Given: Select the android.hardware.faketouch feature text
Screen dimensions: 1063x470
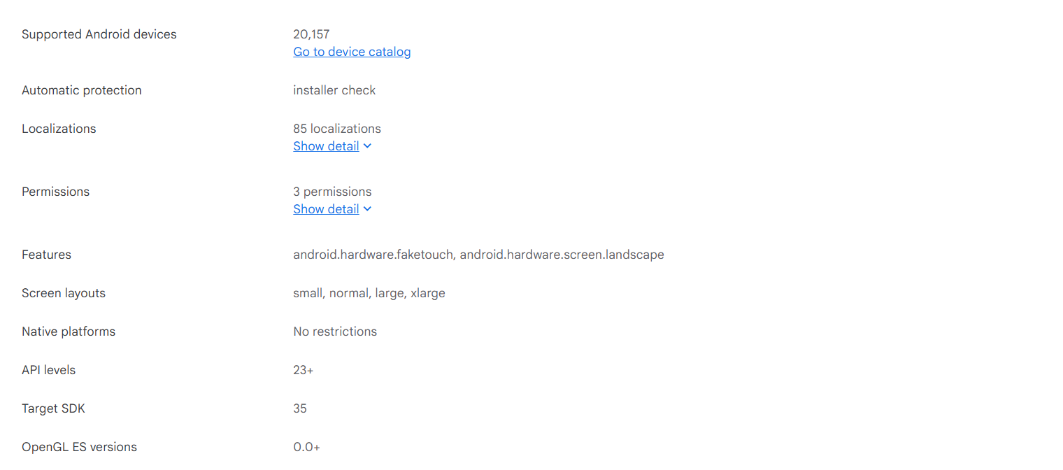Looking at the screenshot, I should point(373,255).
